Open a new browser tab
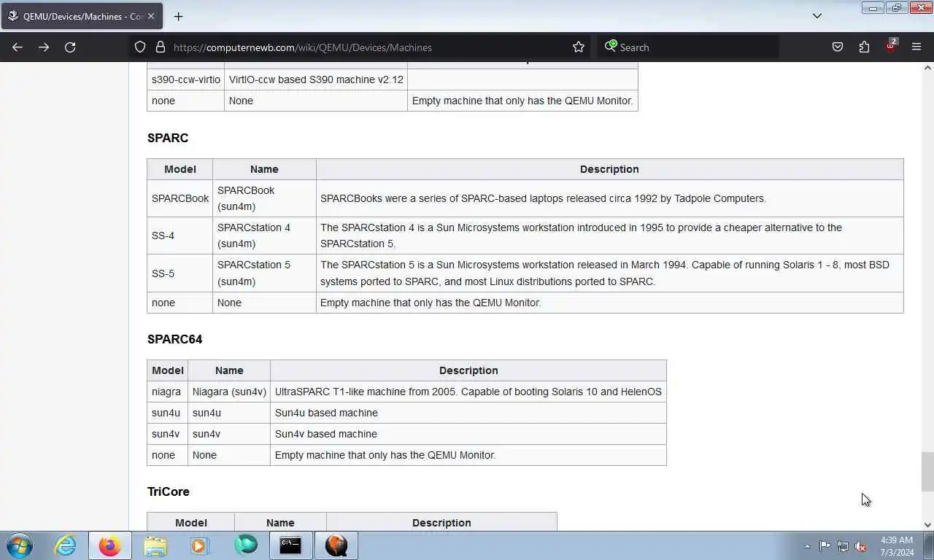 tap(178, 16)
